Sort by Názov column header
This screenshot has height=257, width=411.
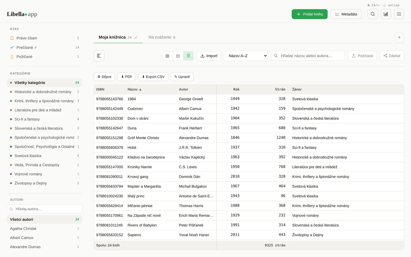pyautogui.click(x=134, y=89)
